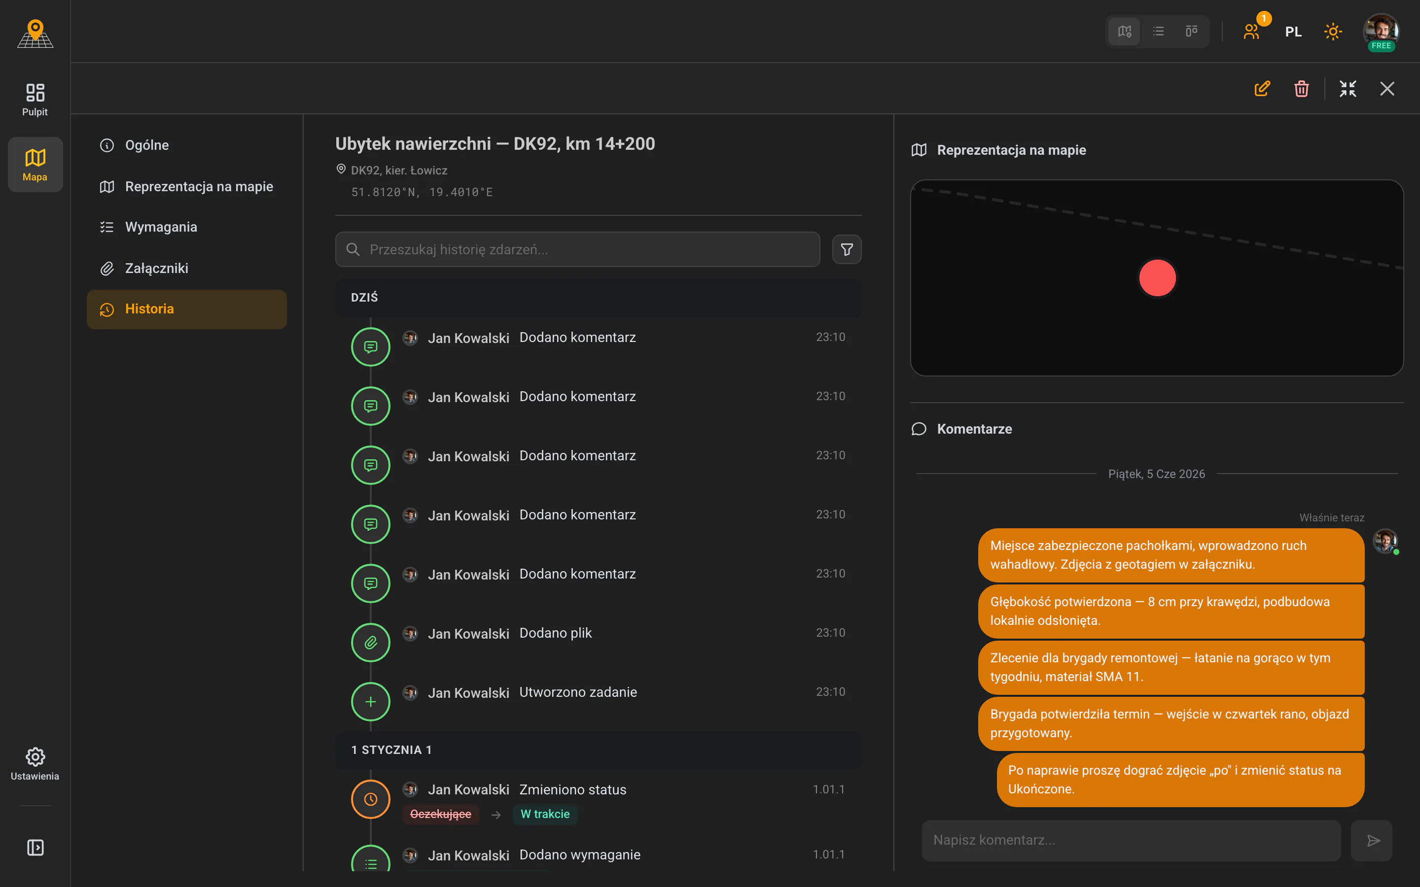Image resolution: width=1420 pixels, height=887 pixels.
Task: Switch to list view mode
Action: 1158,31
